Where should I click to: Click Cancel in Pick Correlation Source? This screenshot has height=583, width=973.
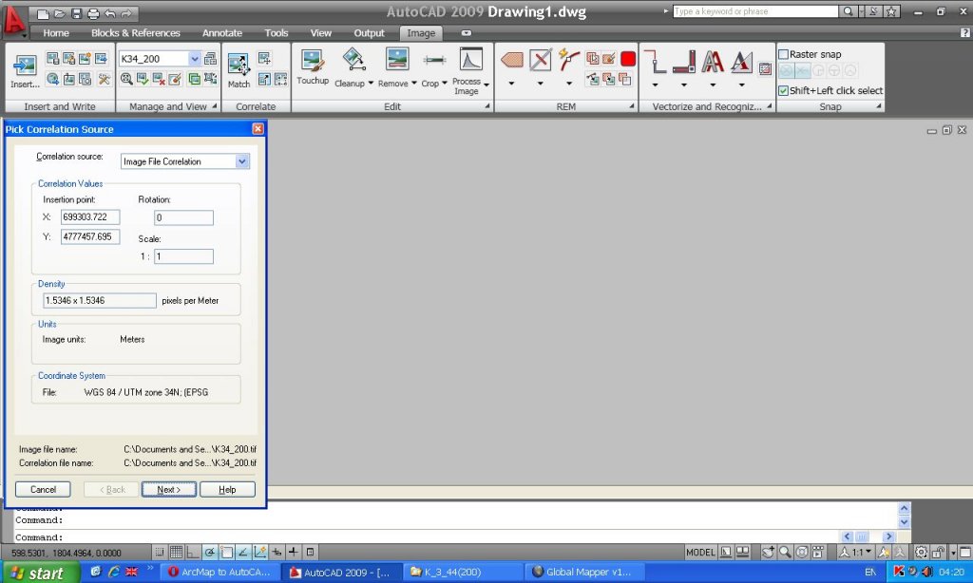pos(43,490)
